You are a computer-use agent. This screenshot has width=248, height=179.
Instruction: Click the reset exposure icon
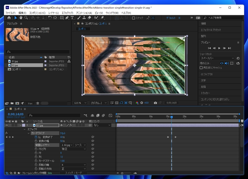tap(142, 103)
